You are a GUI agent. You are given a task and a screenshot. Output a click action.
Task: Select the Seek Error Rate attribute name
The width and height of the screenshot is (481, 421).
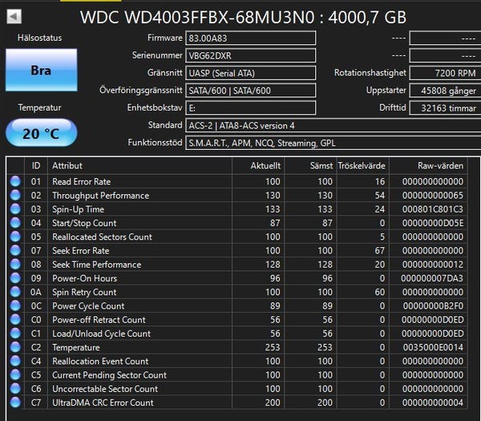coord(81,251)
